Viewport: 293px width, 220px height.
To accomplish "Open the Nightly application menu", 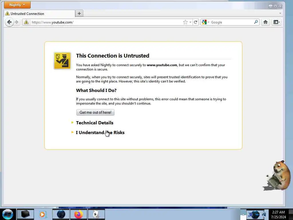I will pyautogui.click(x=17, y=5).
